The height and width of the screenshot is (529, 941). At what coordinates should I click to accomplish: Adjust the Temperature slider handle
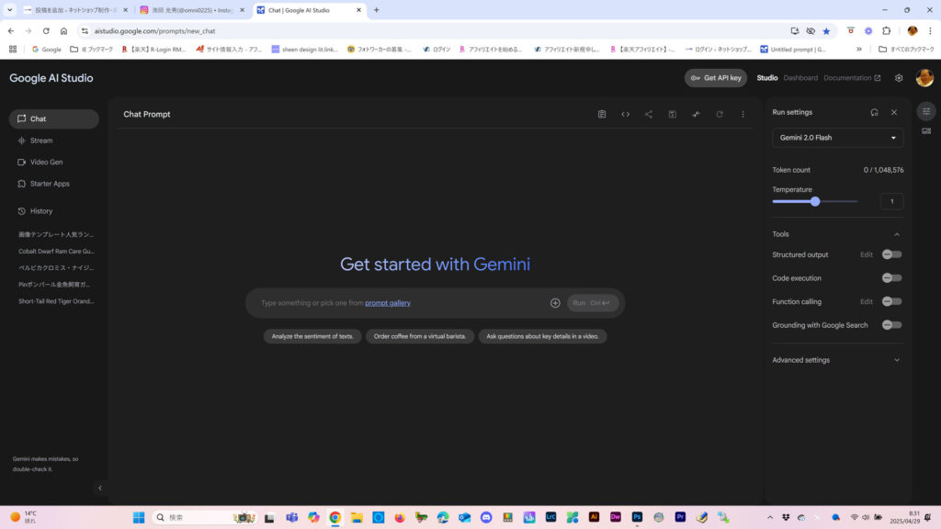coord(815,201)
